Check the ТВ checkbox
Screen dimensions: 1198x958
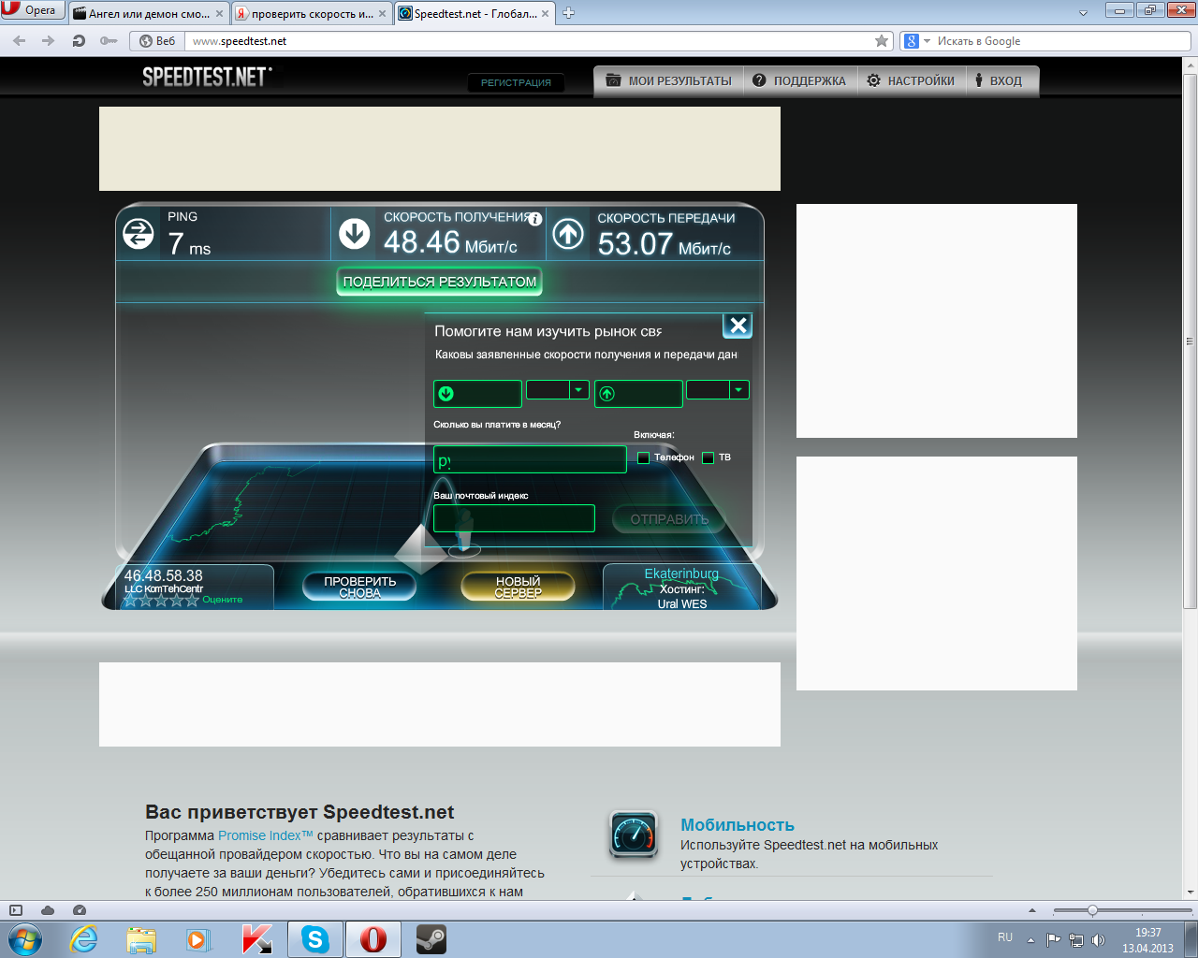click(709, 457)
